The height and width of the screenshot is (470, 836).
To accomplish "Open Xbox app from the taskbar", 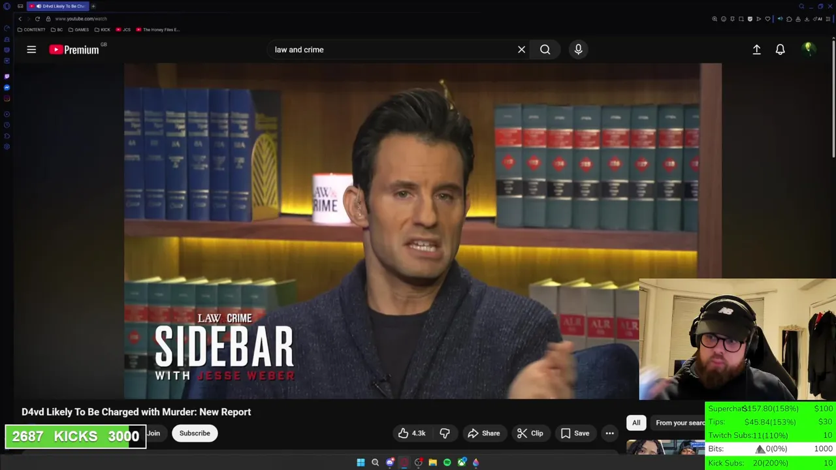I will [462, 462].
